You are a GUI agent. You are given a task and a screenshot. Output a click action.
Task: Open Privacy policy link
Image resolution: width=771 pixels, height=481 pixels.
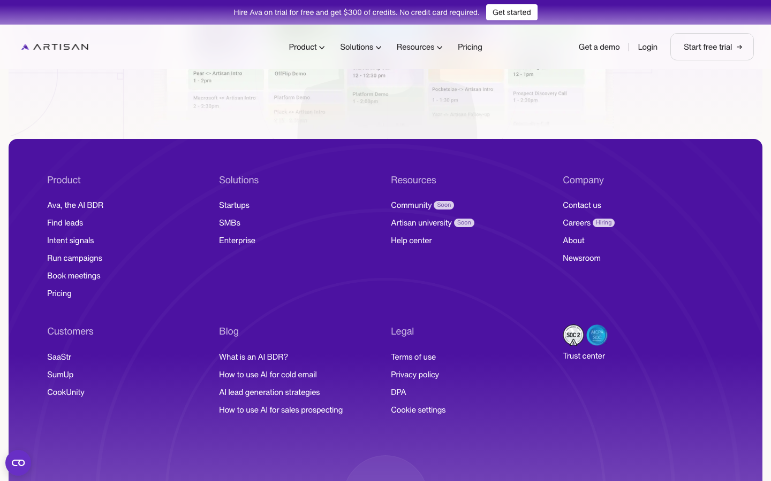(415, 375)
